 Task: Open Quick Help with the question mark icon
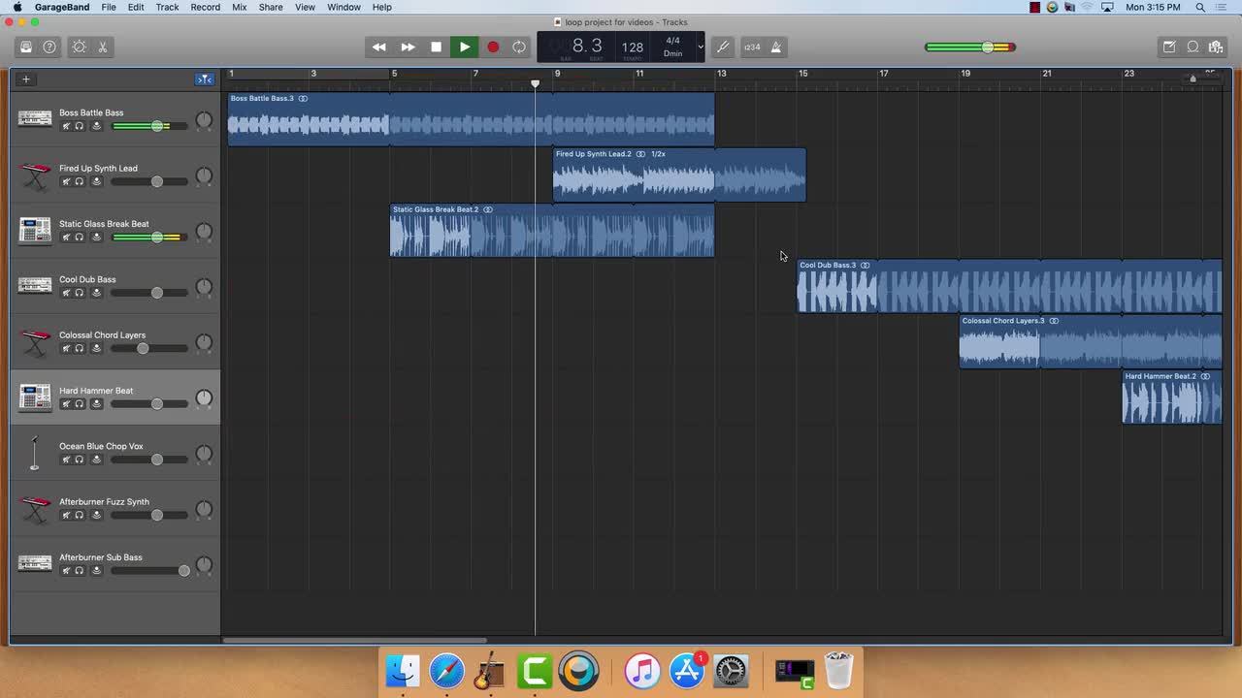tap(49, 47)
